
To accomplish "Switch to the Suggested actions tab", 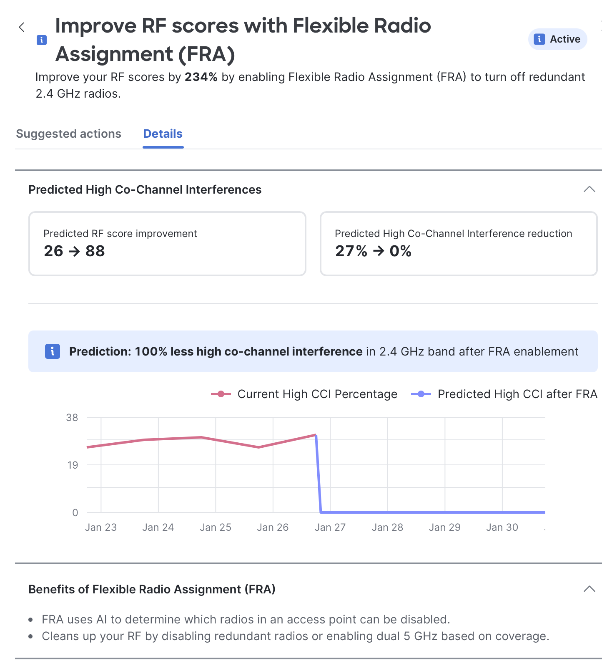I will (x=69, y=134).
